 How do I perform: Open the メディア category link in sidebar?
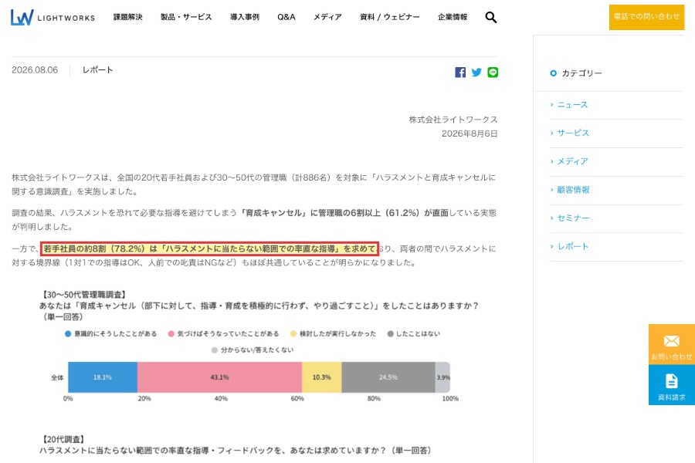[x=572, y=161]
